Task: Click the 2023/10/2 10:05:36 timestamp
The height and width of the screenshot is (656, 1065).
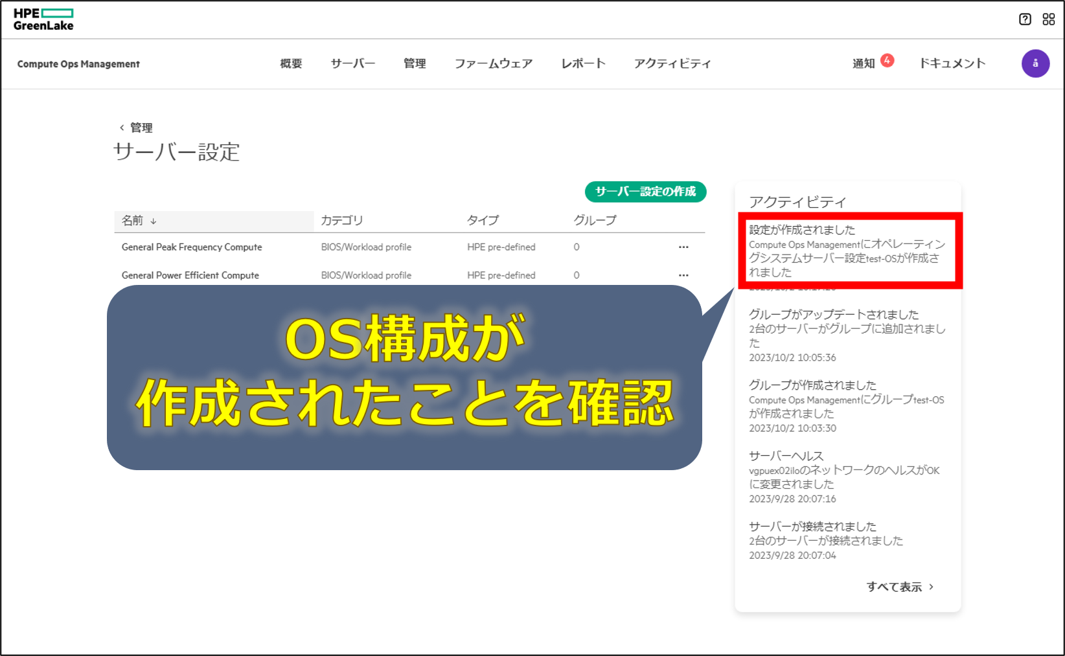Action: [x=792, y=357]
